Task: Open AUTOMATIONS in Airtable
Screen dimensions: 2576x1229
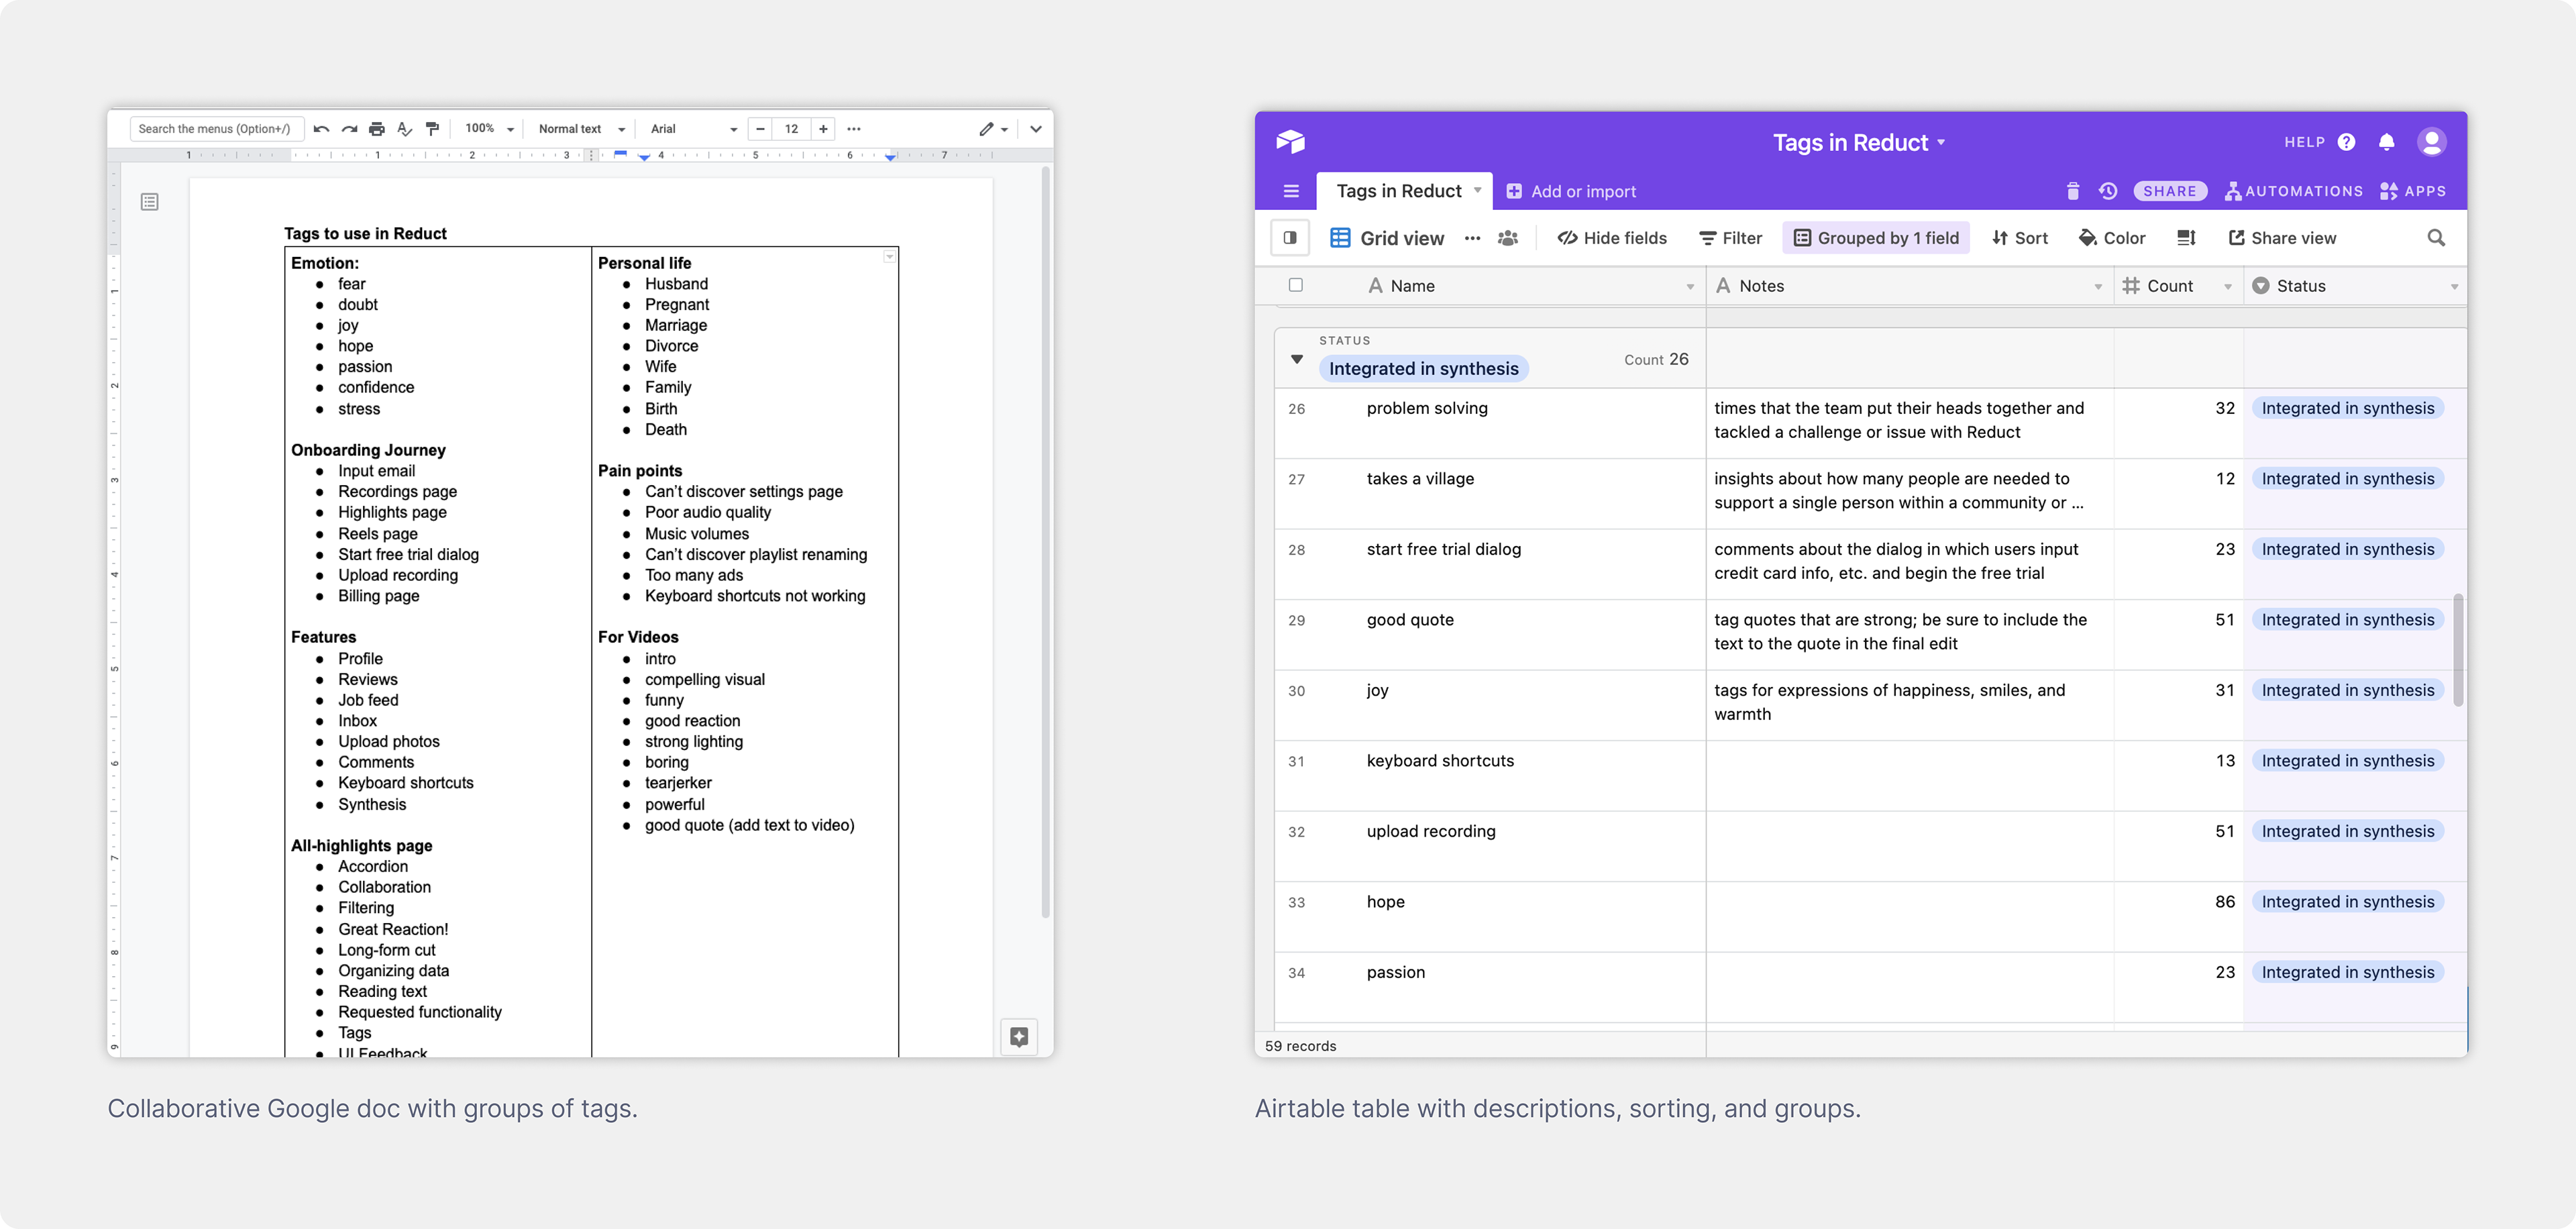Action: [x=2294, y=191]
